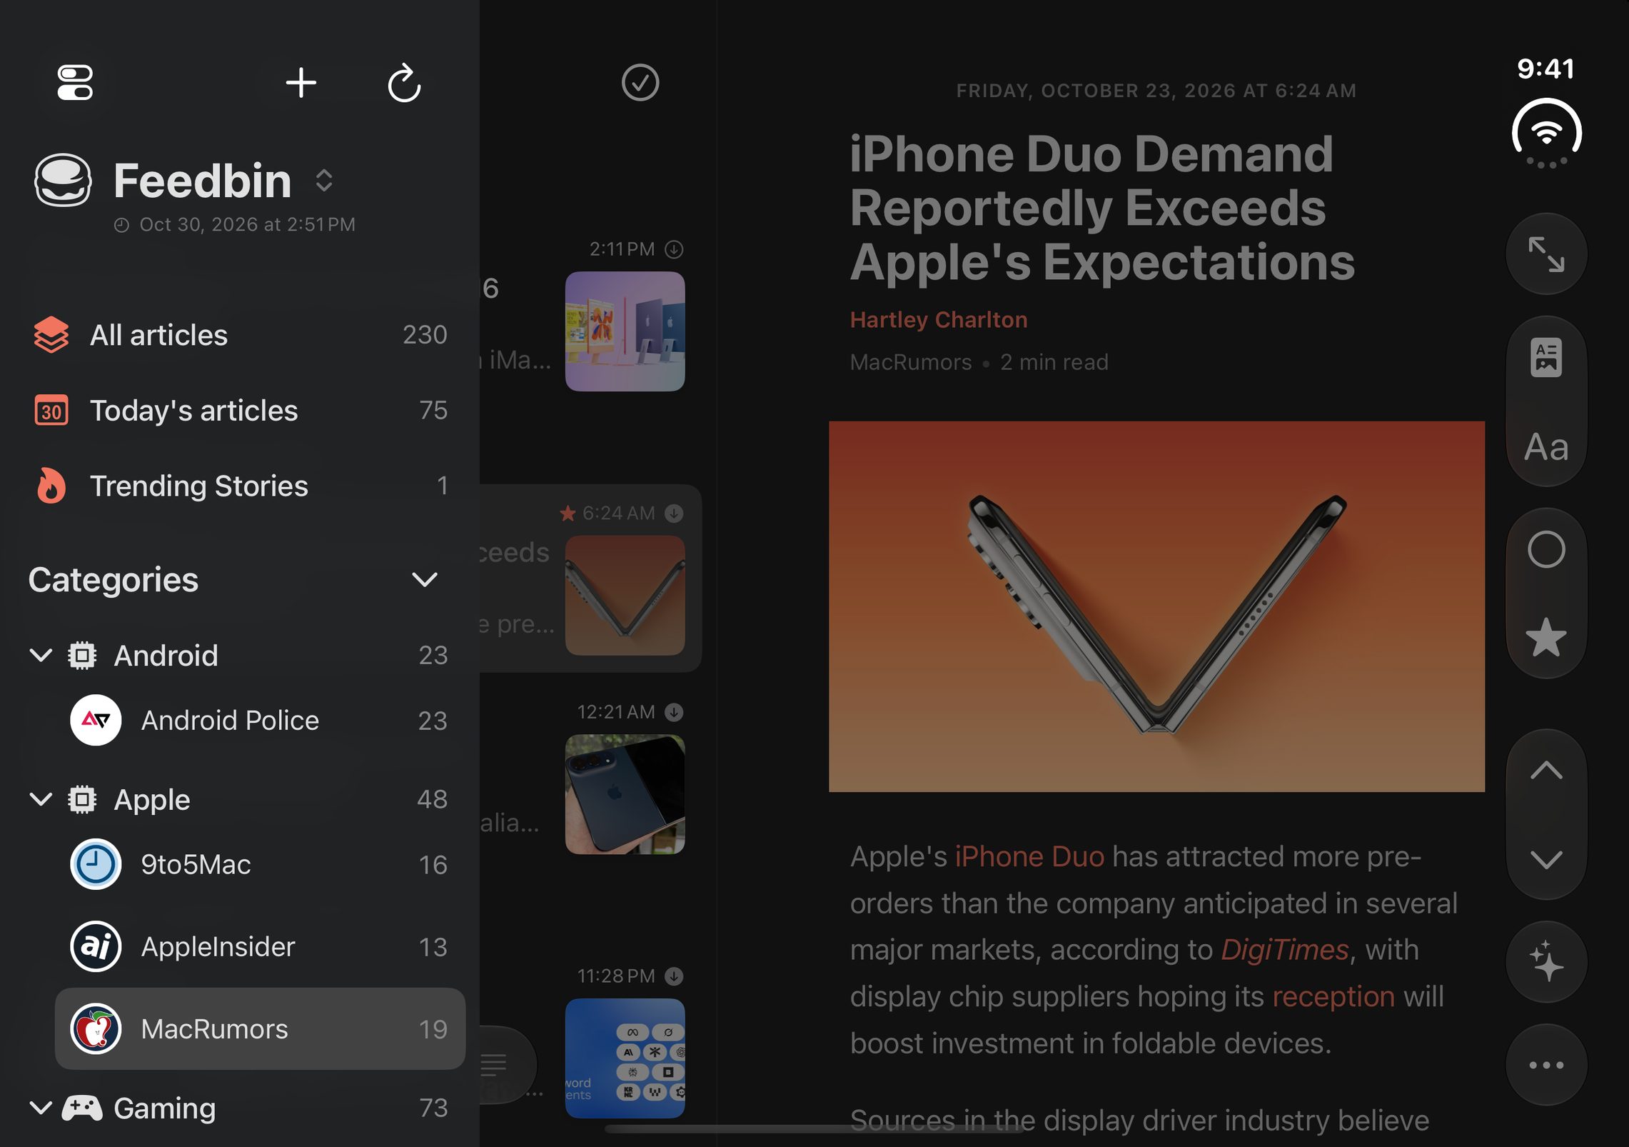Open the settings toggles icon in sidebar

pyautogui.click(x=75, y=83)
